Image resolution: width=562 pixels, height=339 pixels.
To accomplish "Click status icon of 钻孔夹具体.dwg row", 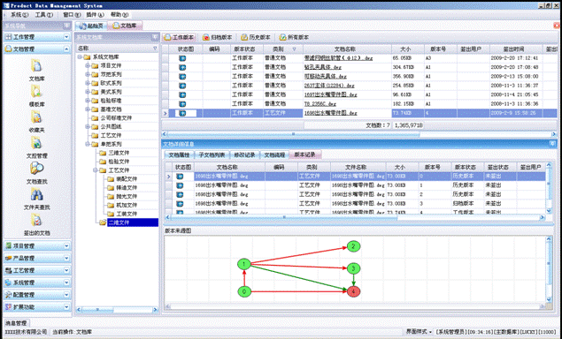I will [182, 67].
